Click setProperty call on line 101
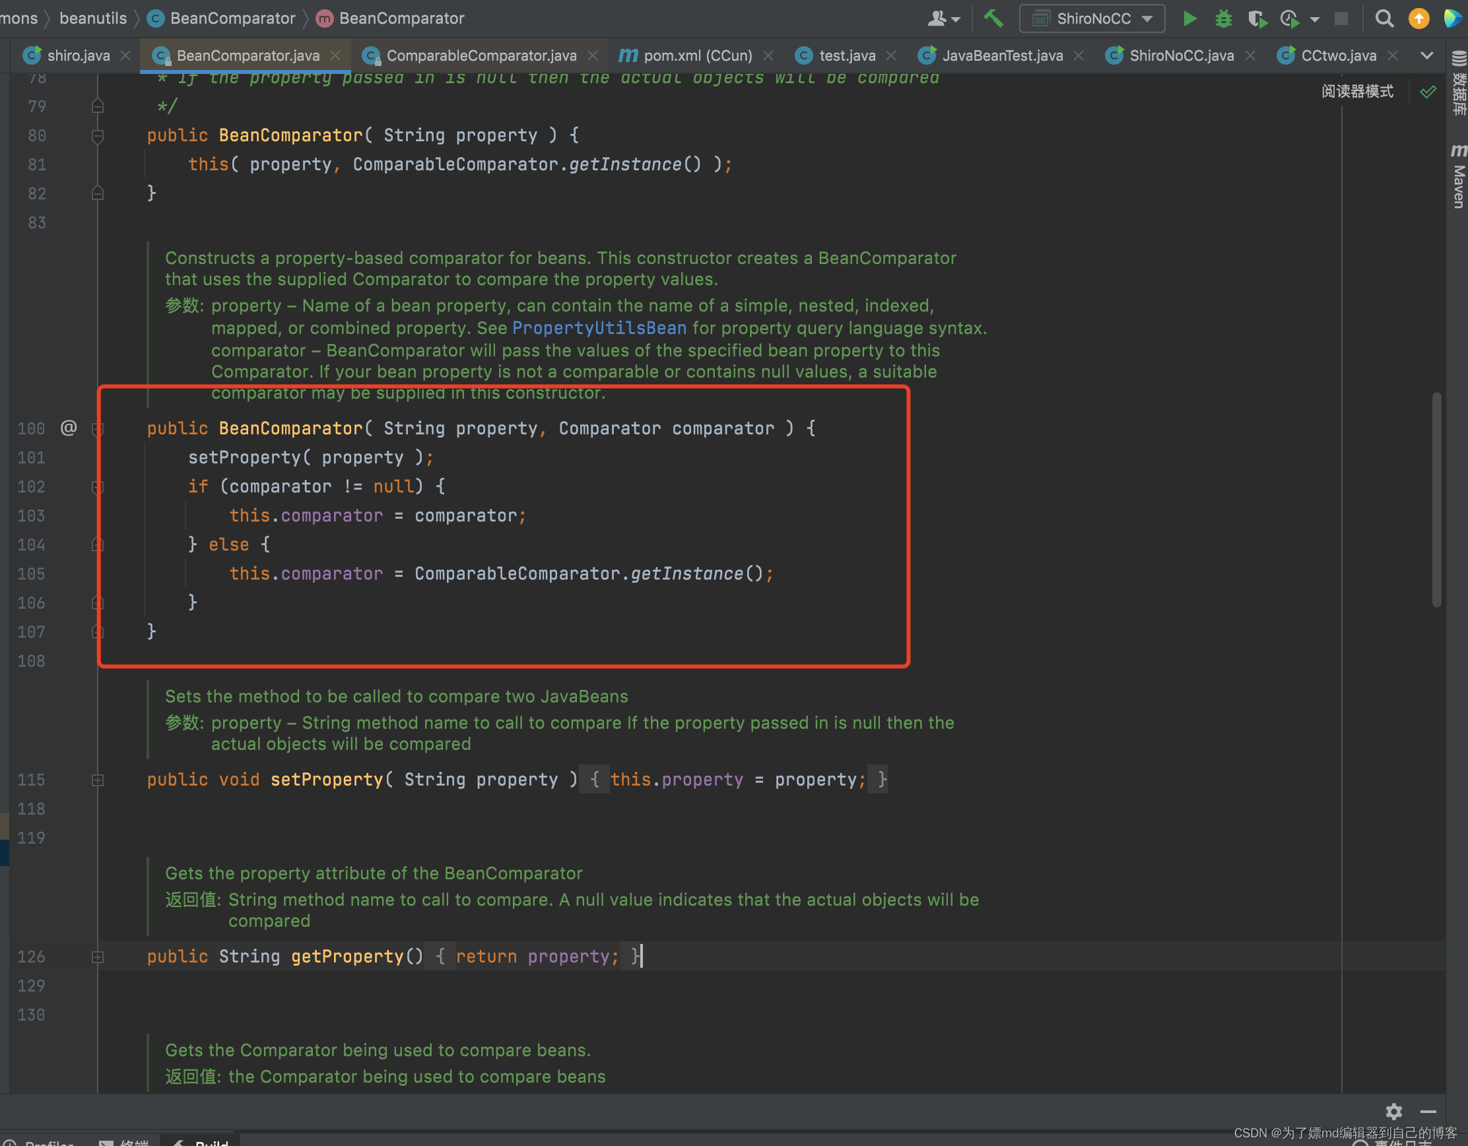 244,457
